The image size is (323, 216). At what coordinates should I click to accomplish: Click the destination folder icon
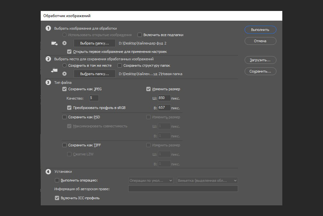[x=54, y=71]
